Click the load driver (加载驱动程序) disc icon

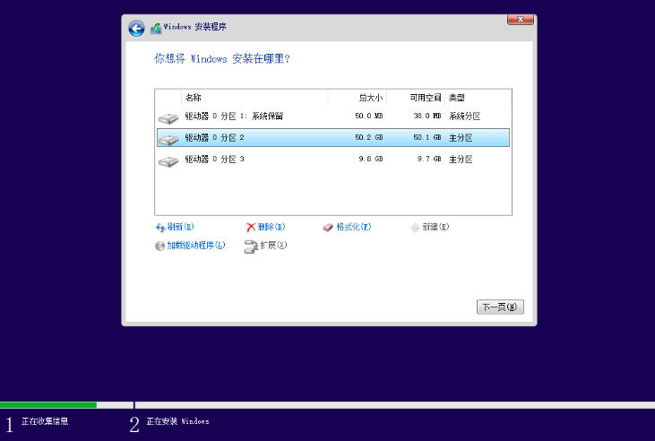[x=160, y=245]
